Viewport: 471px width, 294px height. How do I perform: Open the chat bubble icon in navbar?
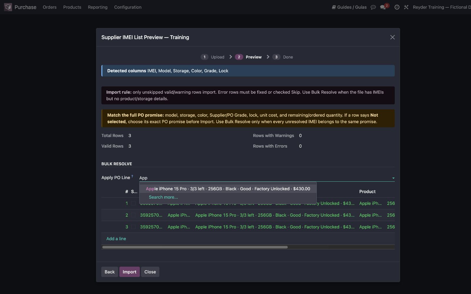tap(373, 7)
